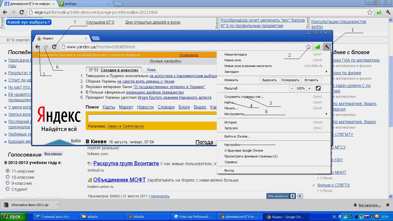
Task: Click the orange tray icon next to clock
Action: (x=377, y=217)
